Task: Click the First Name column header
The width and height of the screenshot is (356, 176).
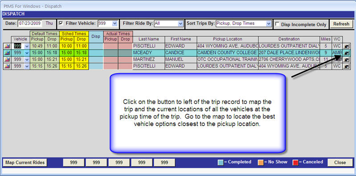Action: click(181, 39)
